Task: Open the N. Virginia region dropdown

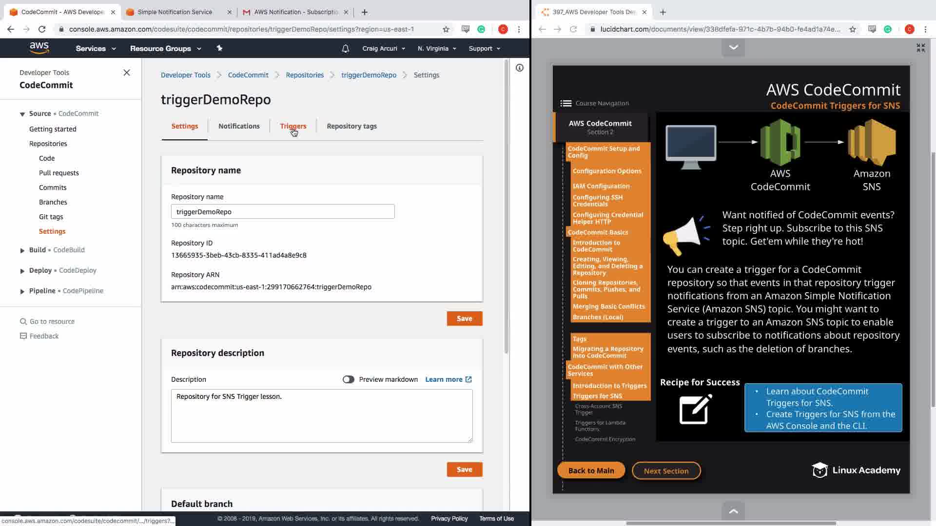Action: pos(437,49)
